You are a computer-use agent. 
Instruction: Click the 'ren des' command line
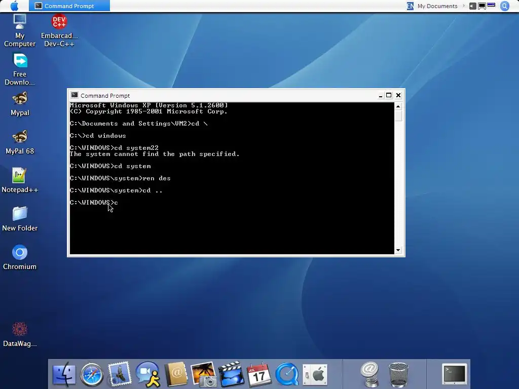click(120, 178)
